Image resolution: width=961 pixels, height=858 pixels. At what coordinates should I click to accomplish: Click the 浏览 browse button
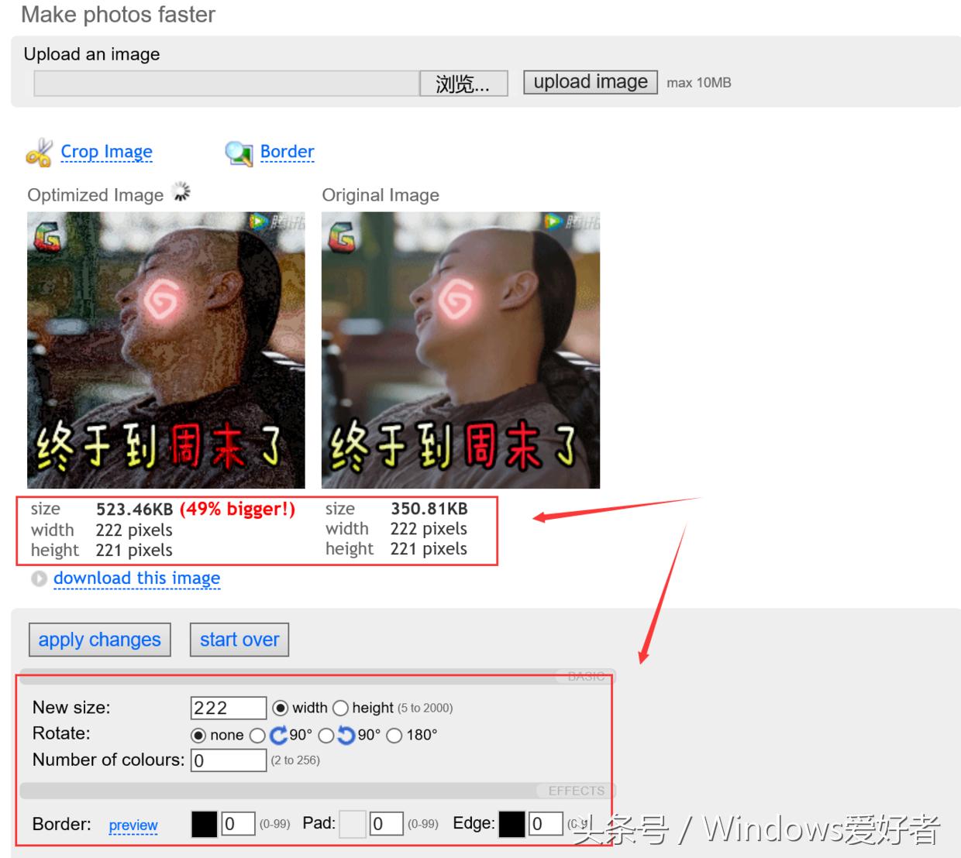(x=463, y=83)
